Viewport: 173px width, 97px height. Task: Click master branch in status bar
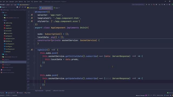point(167,95)
